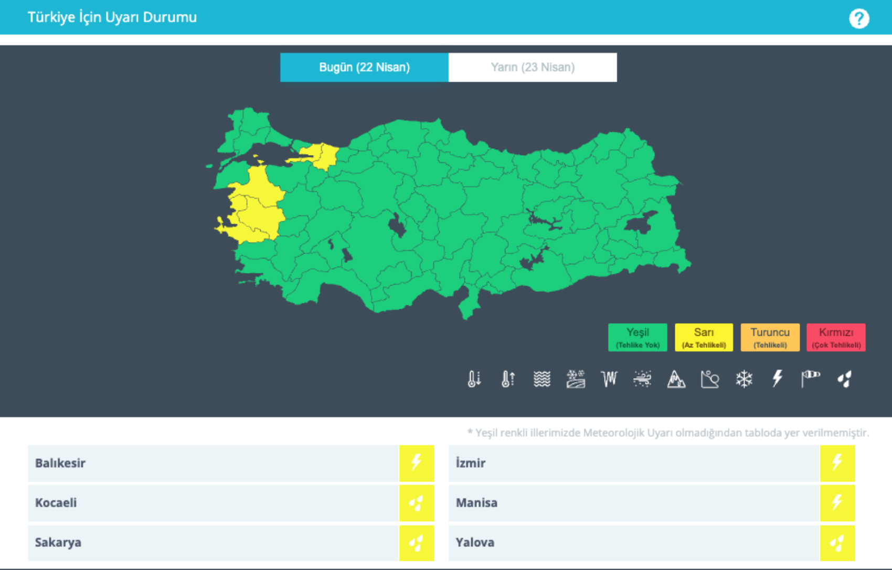Click the wavy lines warning icon

coord(541,379)
